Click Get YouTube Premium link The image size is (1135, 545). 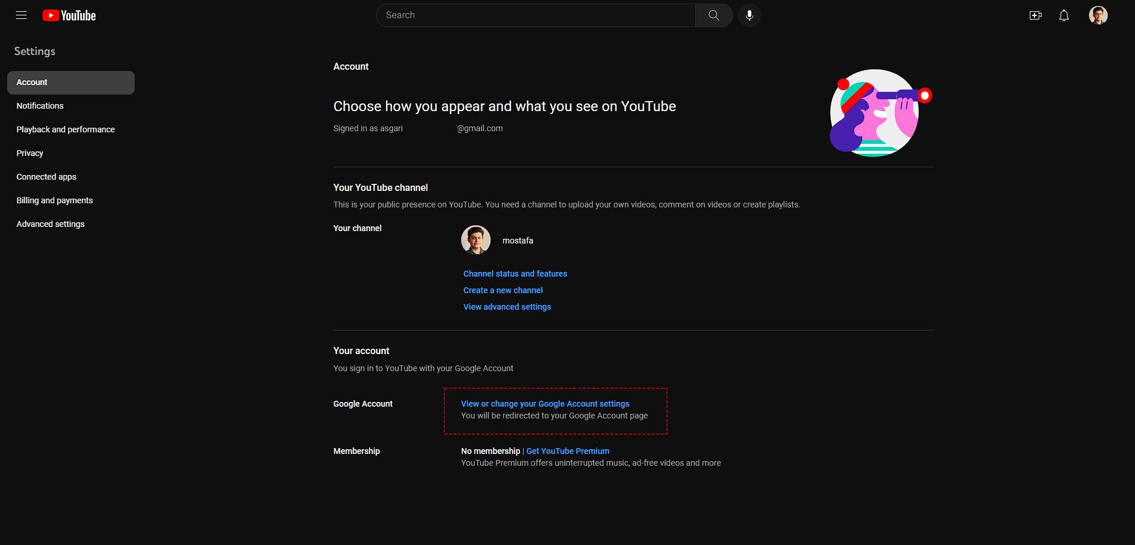click(567, 451)
